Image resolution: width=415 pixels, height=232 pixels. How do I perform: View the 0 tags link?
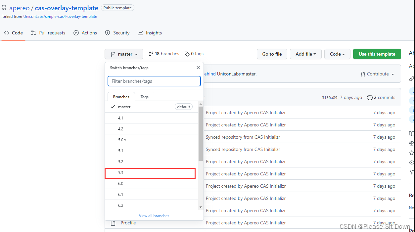[x=194, y=54]
